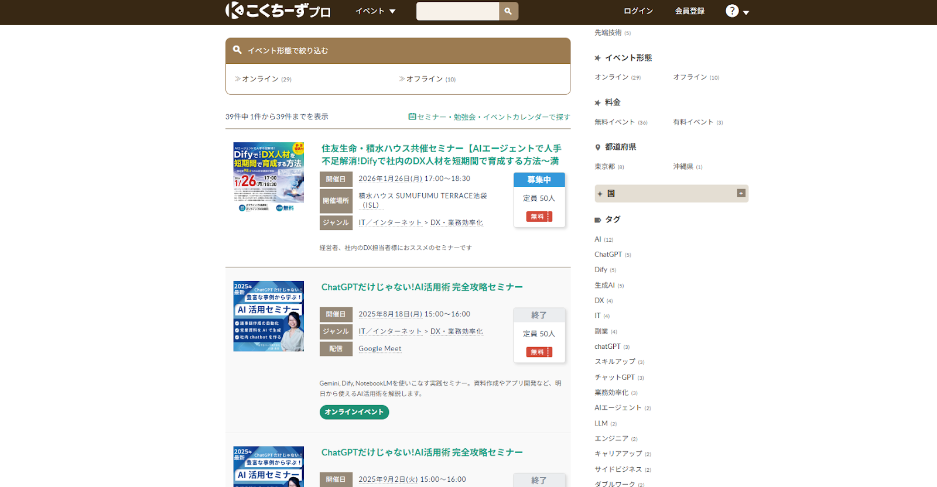This screenshot has width=937, height=487.
Task: Click the 都道府県 location pin icon
Action: [x=598, y=148]
